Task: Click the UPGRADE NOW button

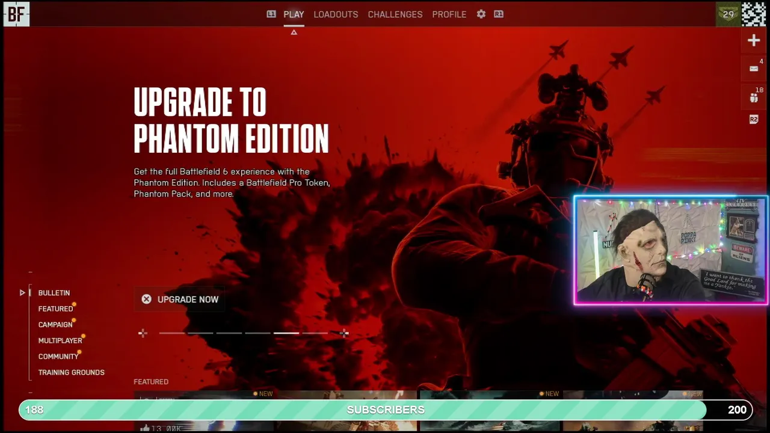Action: pos(180,299)
